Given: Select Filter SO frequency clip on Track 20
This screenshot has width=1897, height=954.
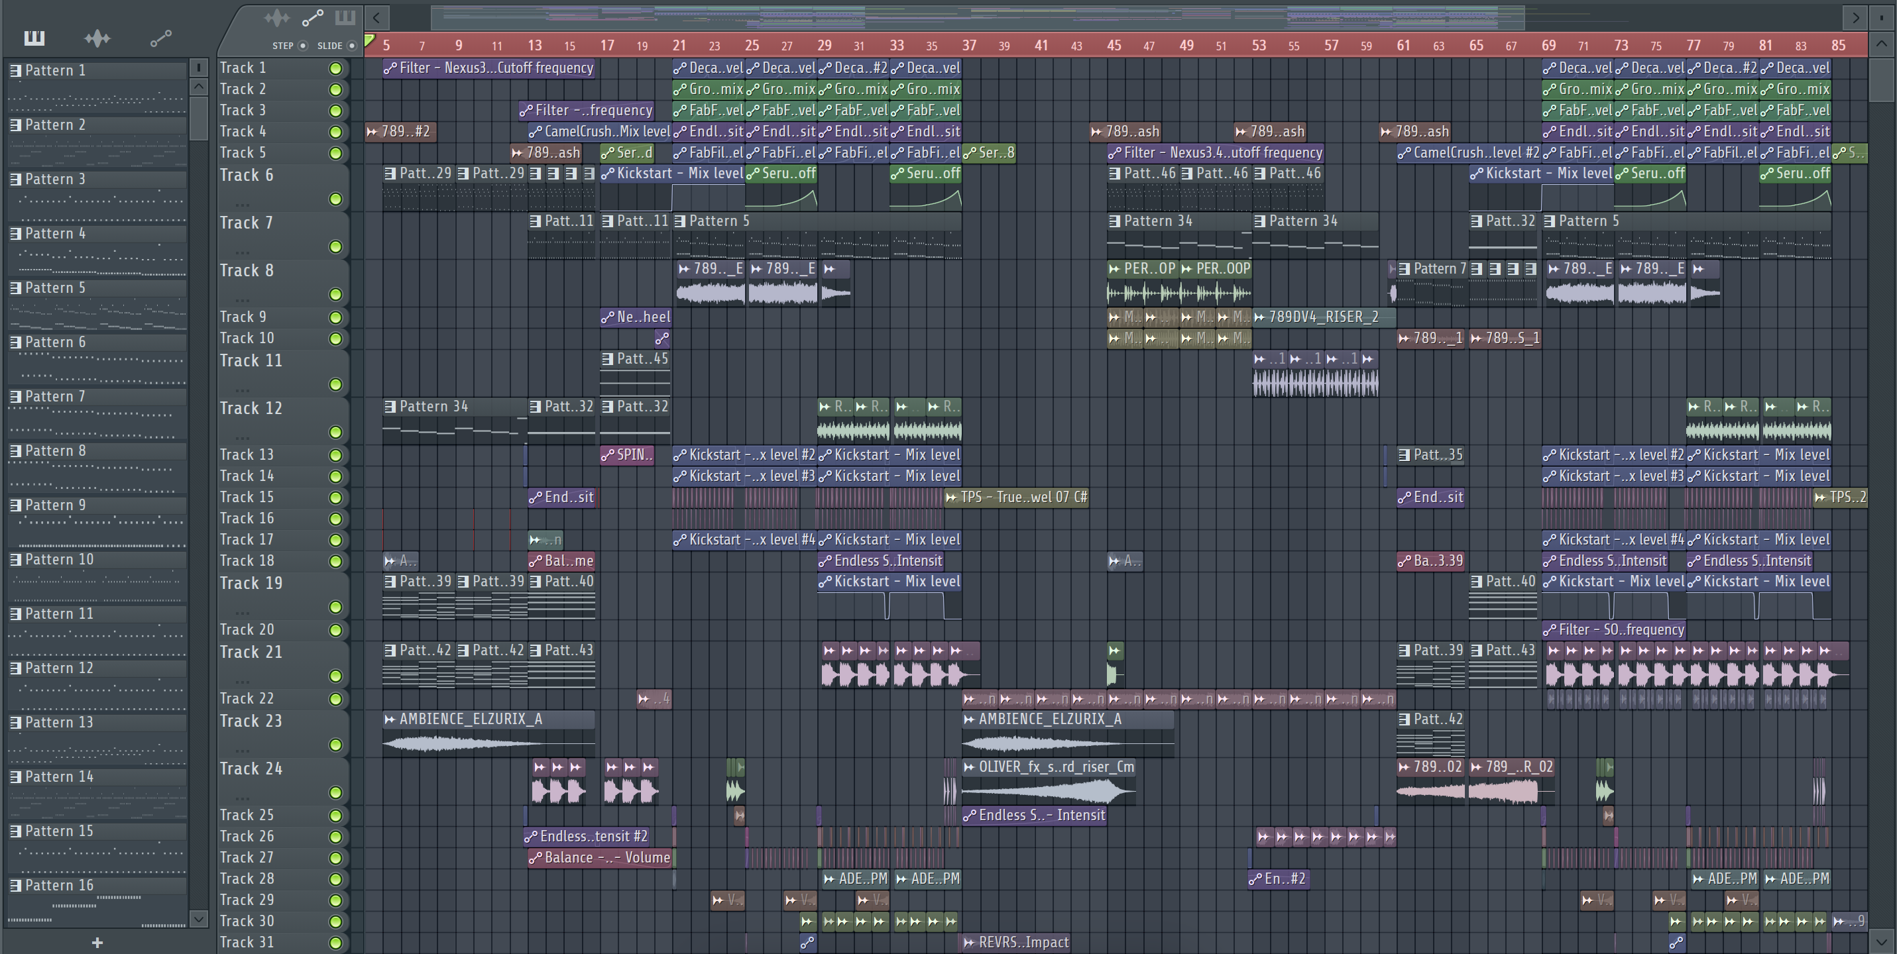Looking at the screenshot, I should [1613, 630].
